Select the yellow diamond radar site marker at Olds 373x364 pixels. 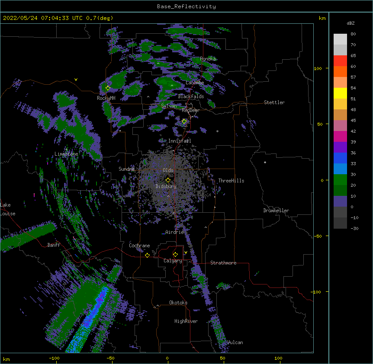point(168,180)
